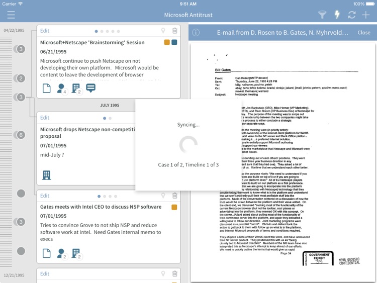Screen dimensions: 377x283
Task: Open organizations icon in Gates meets Intel card
Action: [x=77, y=254]
